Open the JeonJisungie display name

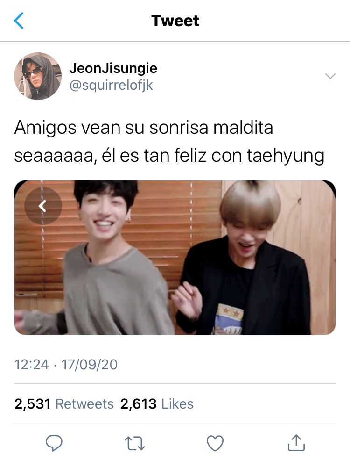click(x=113, y=68)
